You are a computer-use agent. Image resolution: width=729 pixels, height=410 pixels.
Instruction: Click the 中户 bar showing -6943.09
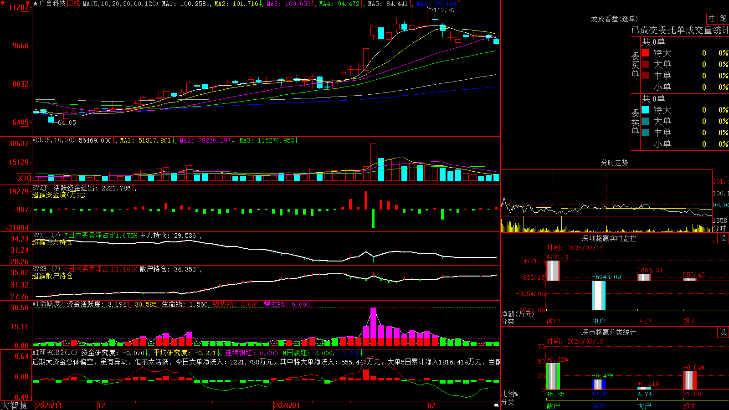click(599, 296)
